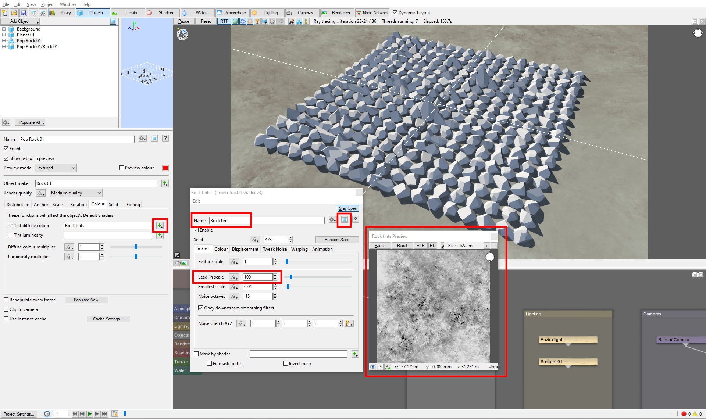
Task: Open the Add Object dropdown menu
Action: tap(20, 21)
